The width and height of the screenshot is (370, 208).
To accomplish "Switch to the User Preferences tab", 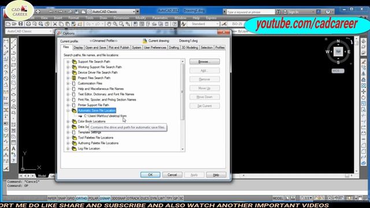I will (x=155, y=47).
